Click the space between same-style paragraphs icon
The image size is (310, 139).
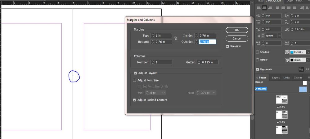[258, 36]
